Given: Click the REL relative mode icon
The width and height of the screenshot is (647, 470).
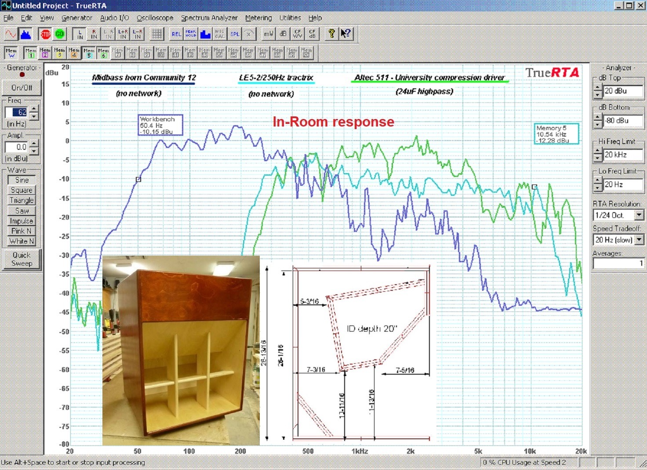Looking at the screenshot, I should pos(176,34).
